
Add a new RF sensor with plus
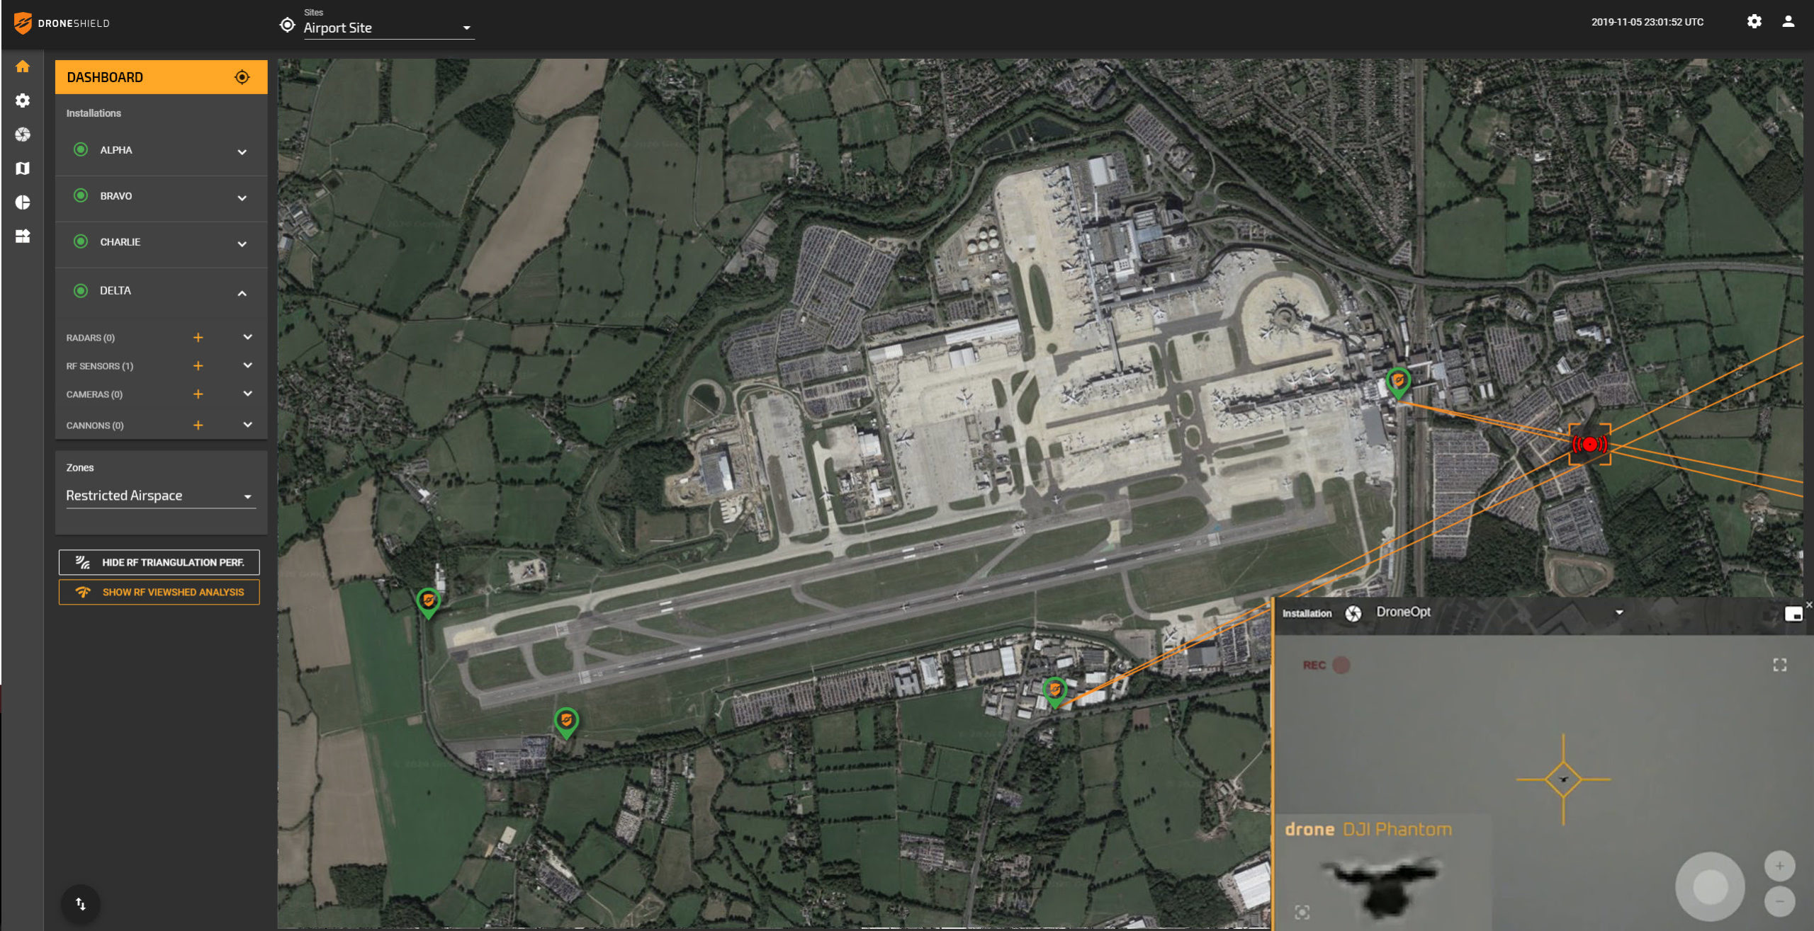click(x=198, y=366)
